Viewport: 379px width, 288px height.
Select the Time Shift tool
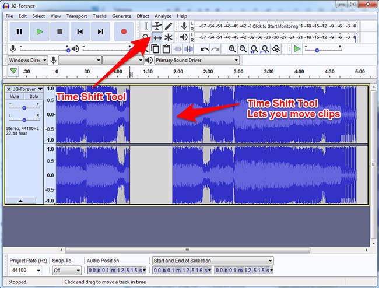pos(157,38)
